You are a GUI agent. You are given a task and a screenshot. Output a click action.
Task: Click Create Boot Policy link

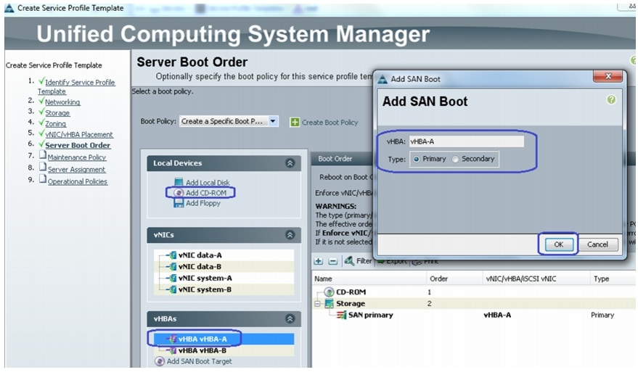coord(330,123)
